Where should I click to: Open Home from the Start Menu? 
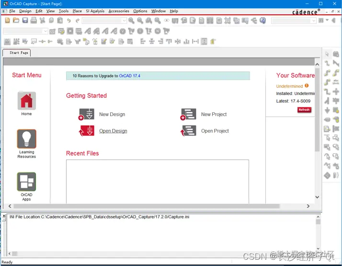coord(27,101)
